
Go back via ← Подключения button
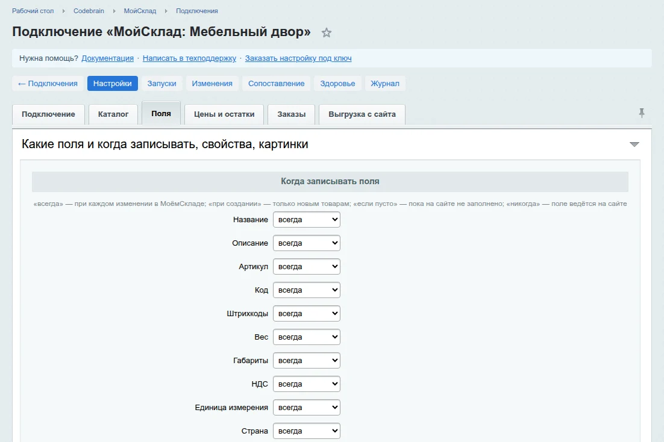point(48,84)
